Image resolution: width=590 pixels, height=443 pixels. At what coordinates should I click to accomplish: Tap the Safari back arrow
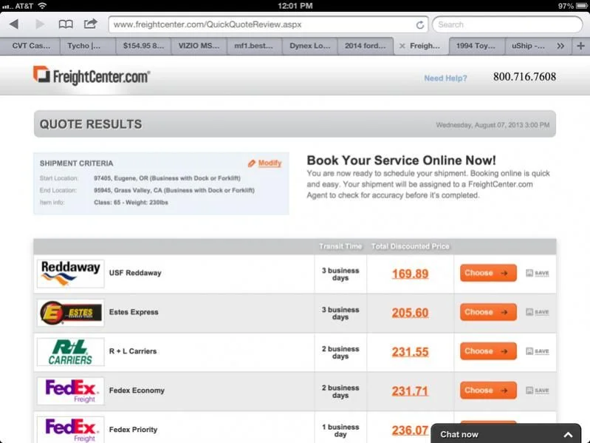pos(13,24)
